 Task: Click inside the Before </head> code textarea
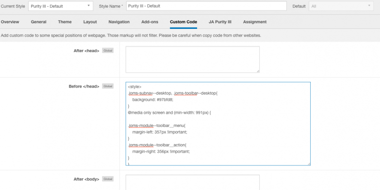(x=218, y=124)
